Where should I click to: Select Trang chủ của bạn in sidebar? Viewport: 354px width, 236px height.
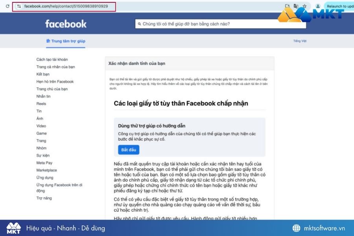pyautogui.click(x=52, y=89)
